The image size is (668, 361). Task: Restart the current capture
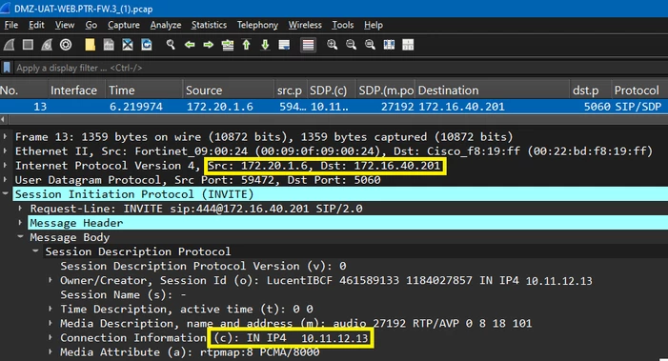coord(47,45)
